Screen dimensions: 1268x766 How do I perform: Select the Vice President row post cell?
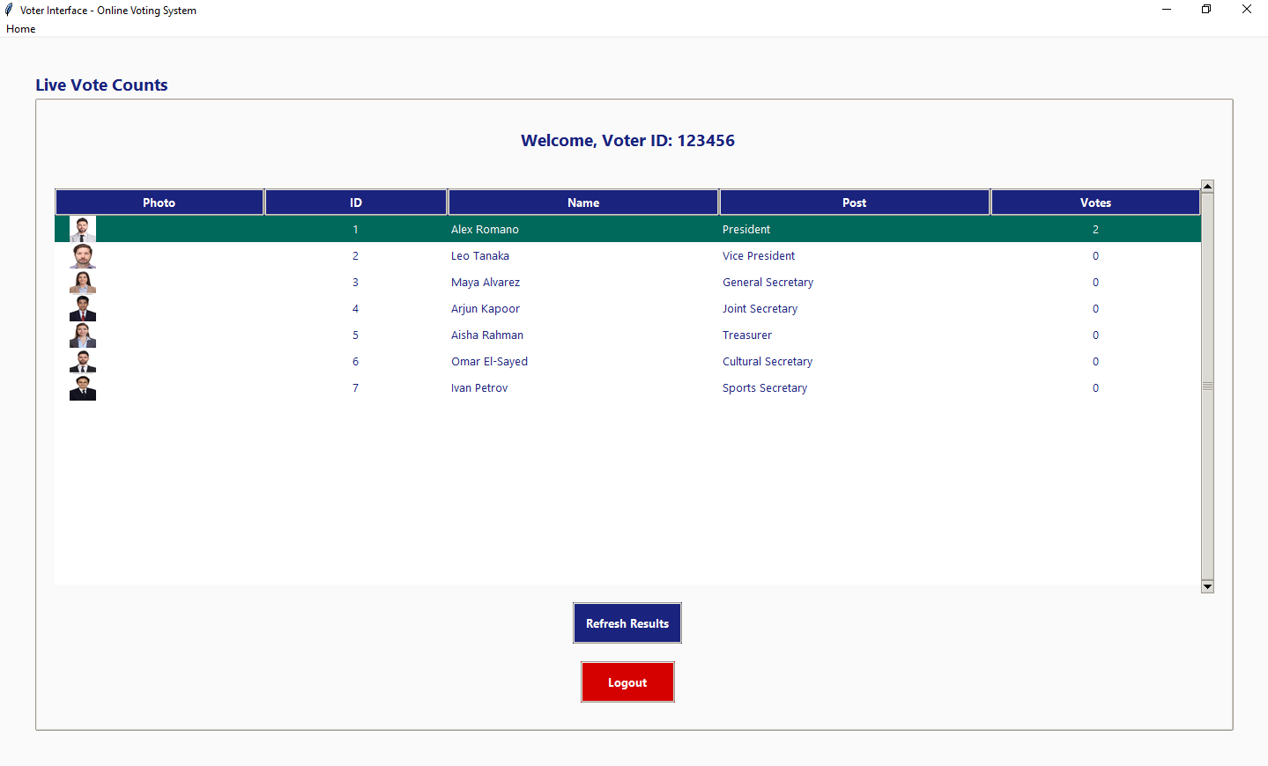pyautogui.click(x=759, y=256)
